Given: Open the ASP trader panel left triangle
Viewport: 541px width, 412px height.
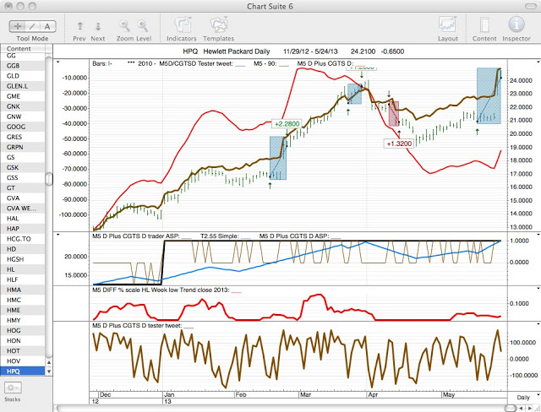Looking at the screenshot, I should point(58,235).
